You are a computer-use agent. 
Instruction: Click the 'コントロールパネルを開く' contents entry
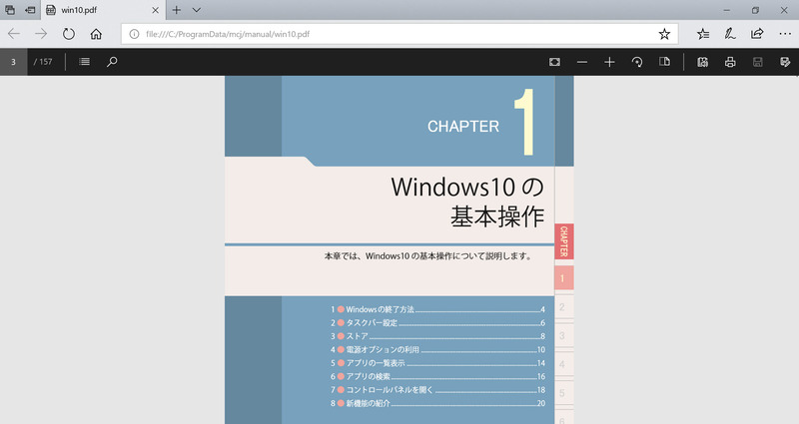(x=437, y=390)
